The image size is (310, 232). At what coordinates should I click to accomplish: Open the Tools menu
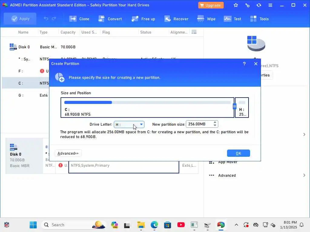259,19
